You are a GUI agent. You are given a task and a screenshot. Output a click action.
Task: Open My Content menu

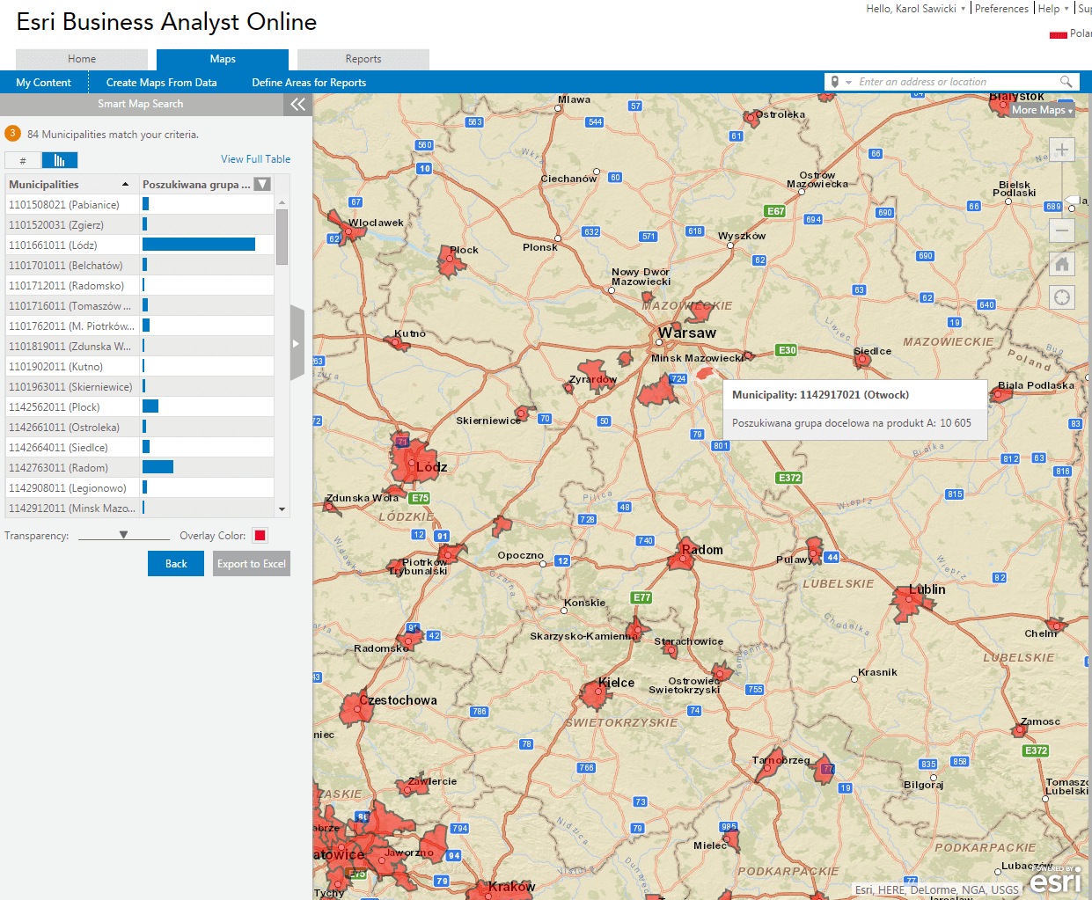tap(43, 83)
